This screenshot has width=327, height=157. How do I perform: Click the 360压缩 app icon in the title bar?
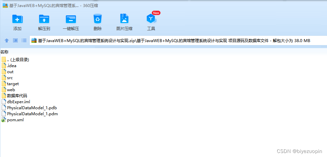coord(5,6)
